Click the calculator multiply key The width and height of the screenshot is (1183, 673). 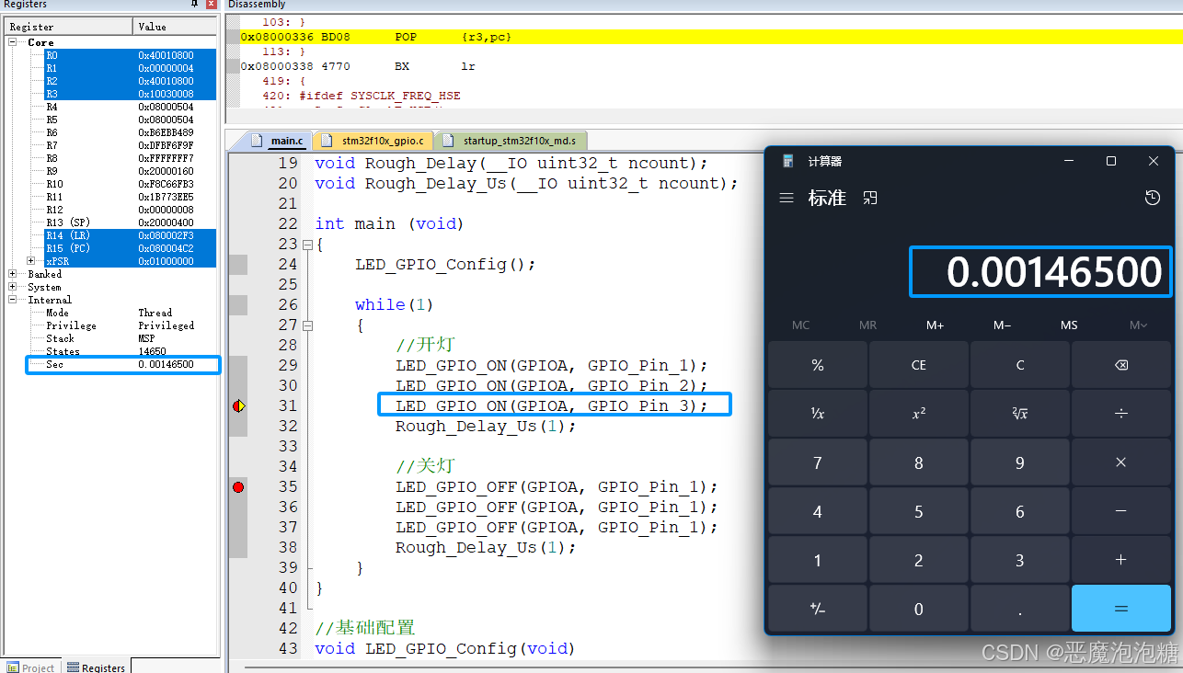1120,462
